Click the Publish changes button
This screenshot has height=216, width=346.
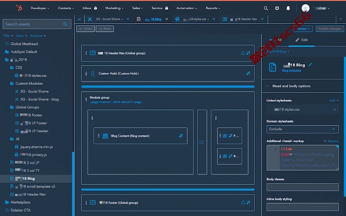(330, 29)
